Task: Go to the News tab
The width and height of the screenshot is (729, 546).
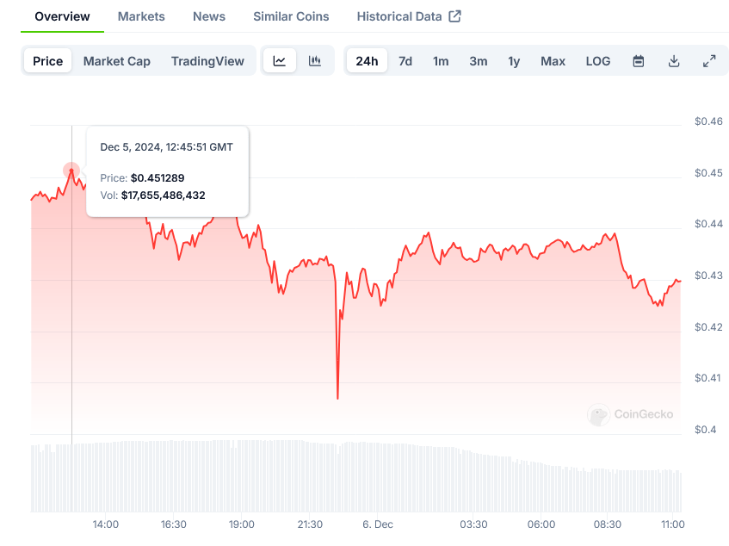Action: tap(209, 16)
